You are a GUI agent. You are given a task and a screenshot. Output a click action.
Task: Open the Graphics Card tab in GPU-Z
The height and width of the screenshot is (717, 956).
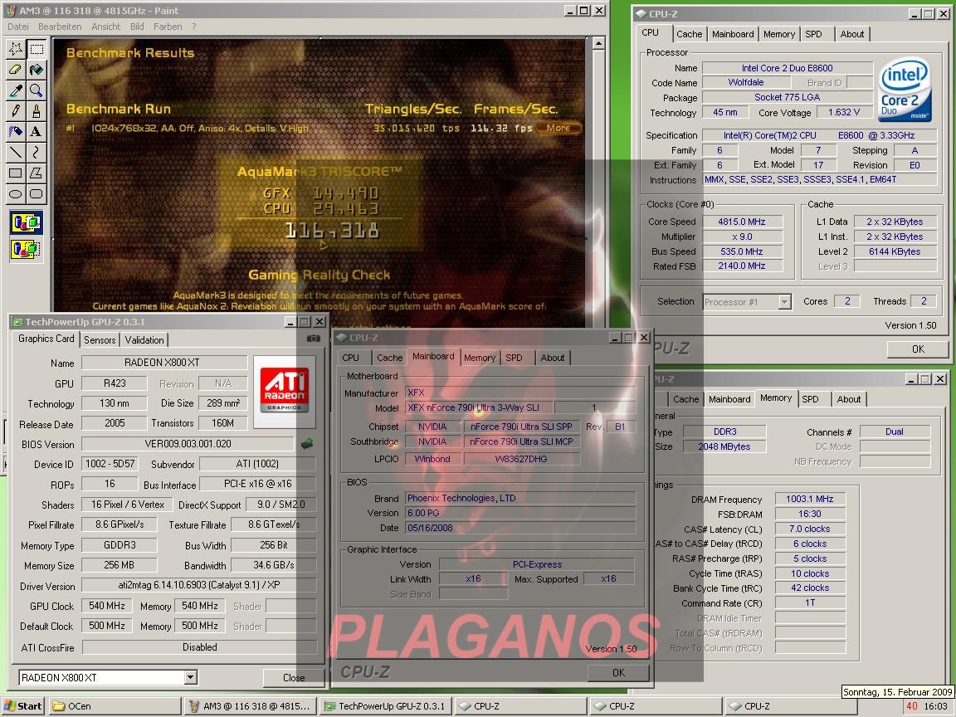coord(46,339)
